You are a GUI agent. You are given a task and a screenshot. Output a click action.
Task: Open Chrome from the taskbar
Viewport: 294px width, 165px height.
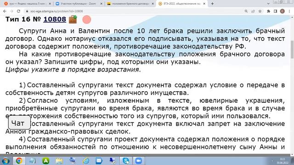coord(19,161)
